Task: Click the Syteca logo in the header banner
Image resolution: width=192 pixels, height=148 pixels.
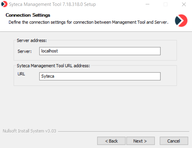Action: coord(181,20)
